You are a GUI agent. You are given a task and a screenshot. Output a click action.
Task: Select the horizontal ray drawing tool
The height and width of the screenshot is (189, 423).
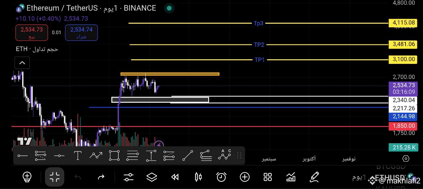22,155
